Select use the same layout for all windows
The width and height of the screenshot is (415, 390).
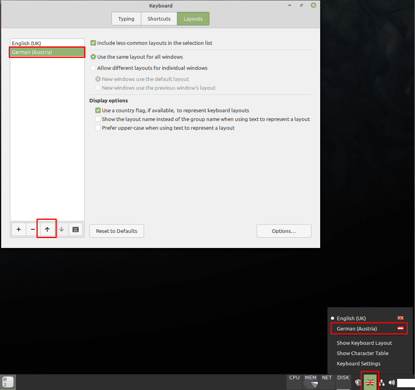click(93, 57)
